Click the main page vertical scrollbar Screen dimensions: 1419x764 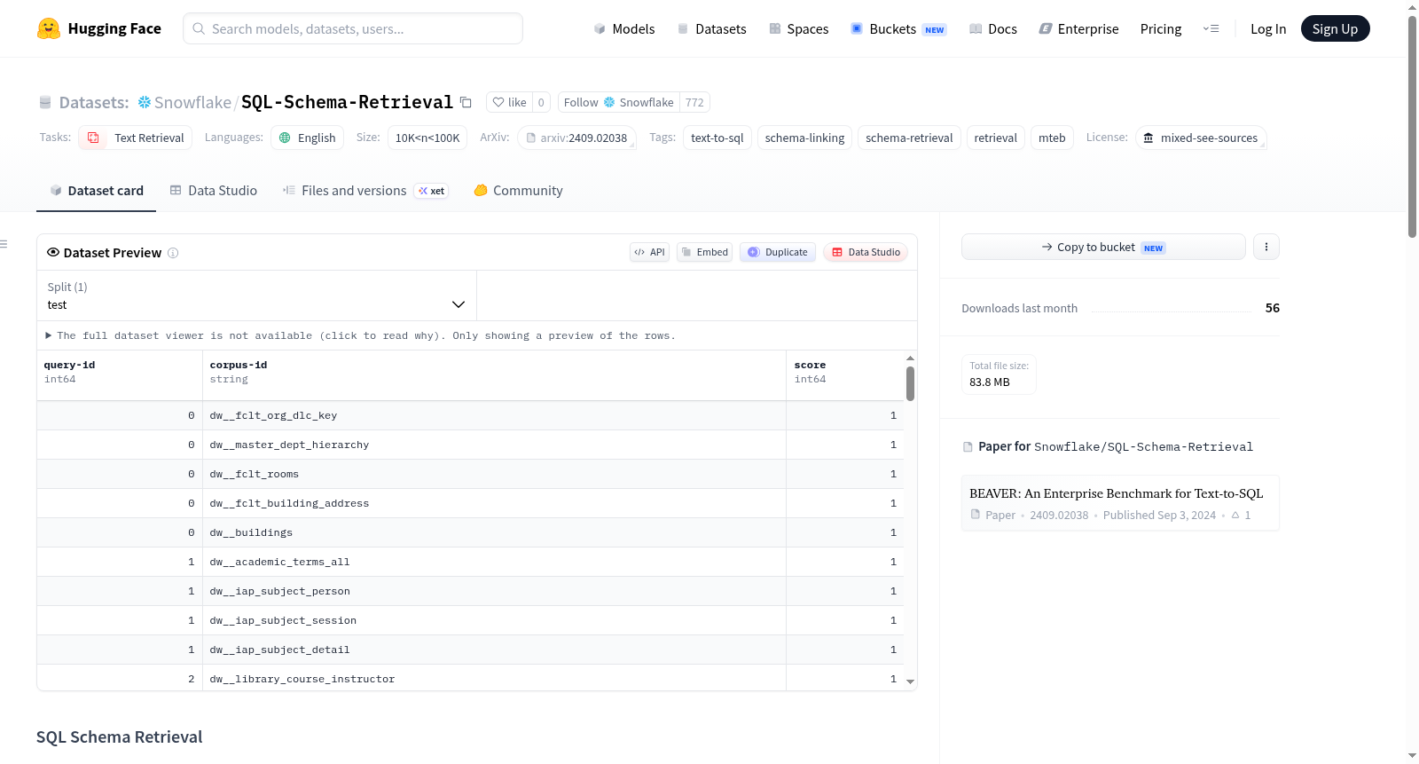(1412, 126)
